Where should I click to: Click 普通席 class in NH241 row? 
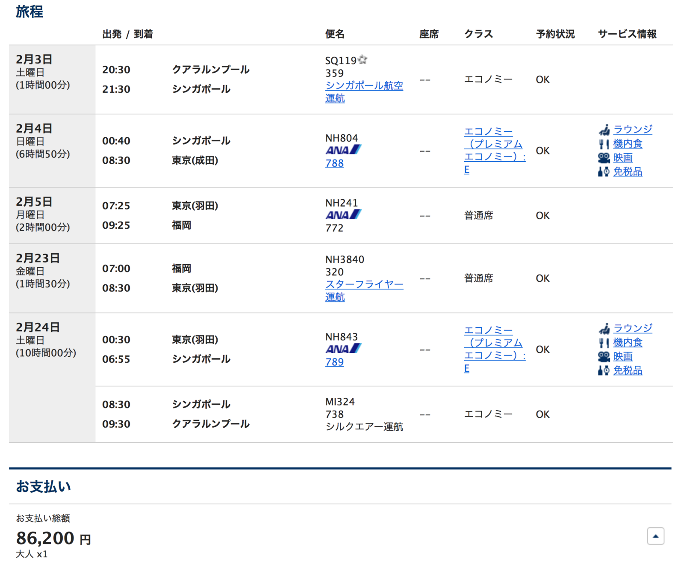[x=479, y=216]
